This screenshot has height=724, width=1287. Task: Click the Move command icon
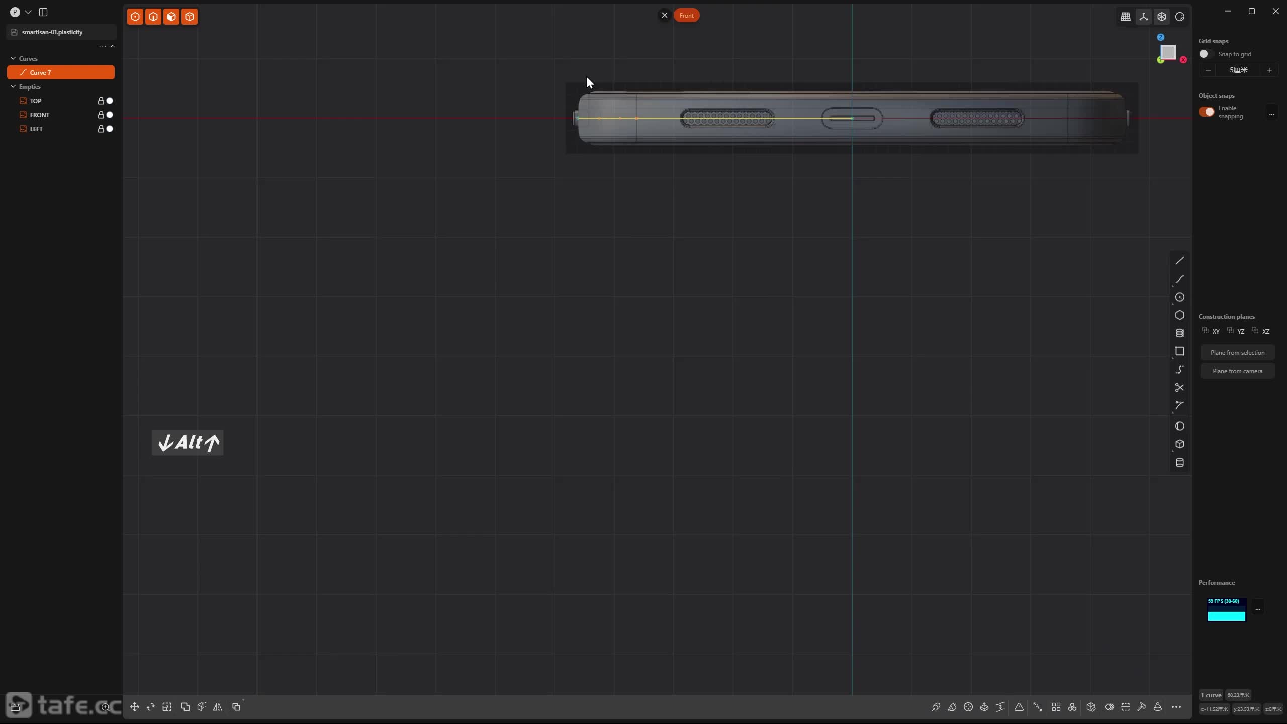tap(135, 707)
